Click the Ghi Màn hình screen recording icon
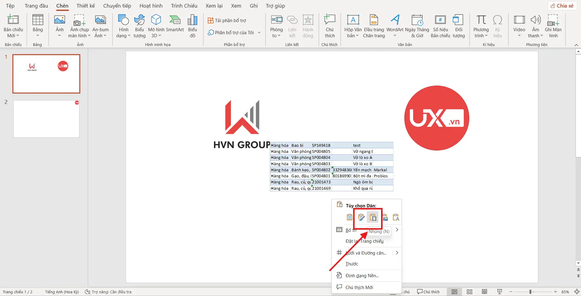 [x=553, y=26]
